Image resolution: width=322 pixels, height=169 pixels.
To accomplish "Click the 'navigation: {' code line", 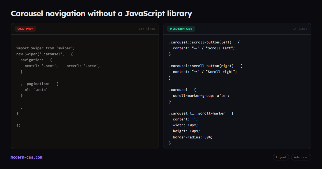I will coord(36,60).
